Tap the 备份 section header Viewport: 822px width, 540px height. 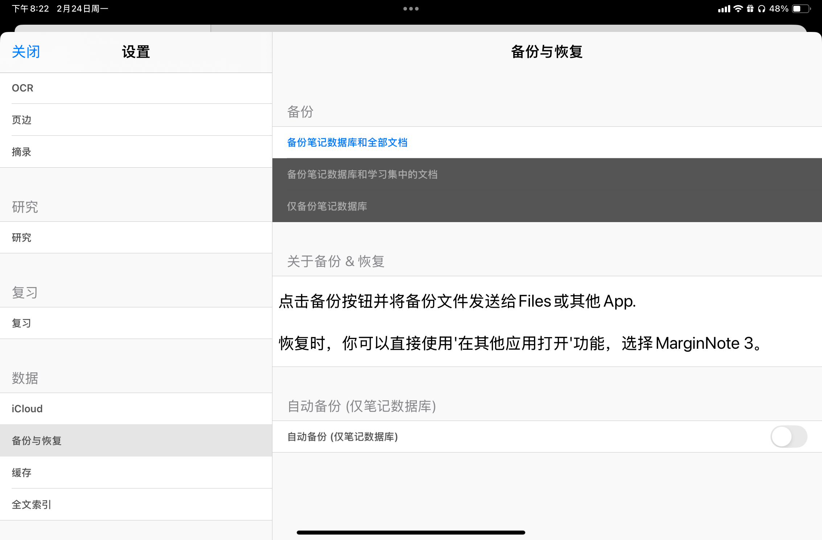(x=300, y=111)
